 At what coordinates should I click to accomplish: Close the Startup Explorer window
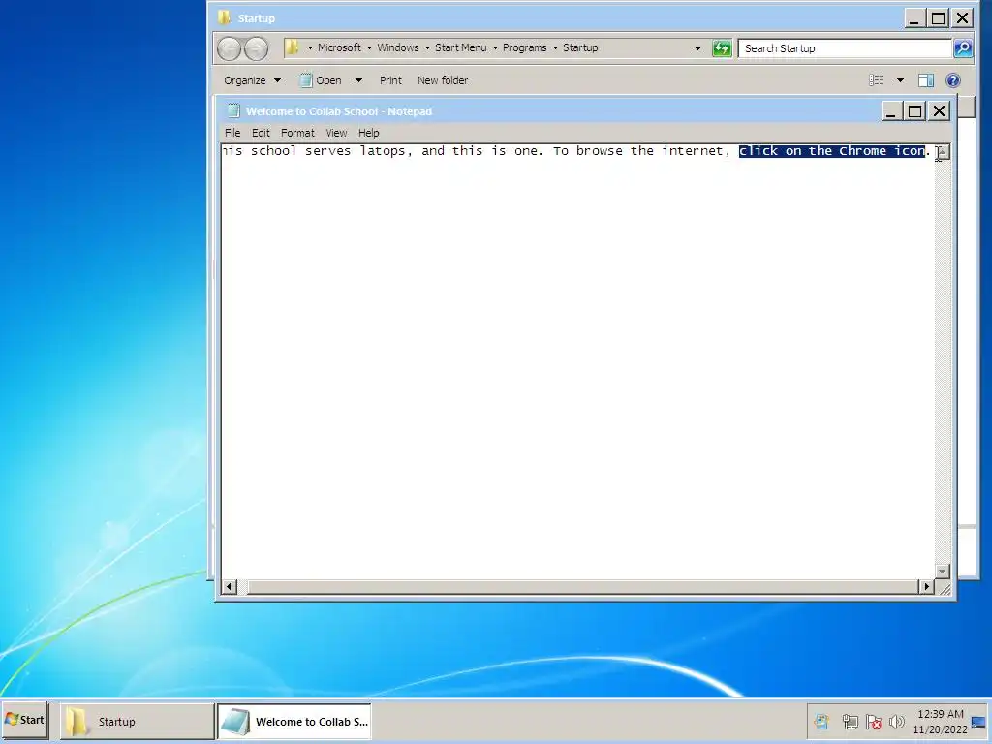pos(962,18)
